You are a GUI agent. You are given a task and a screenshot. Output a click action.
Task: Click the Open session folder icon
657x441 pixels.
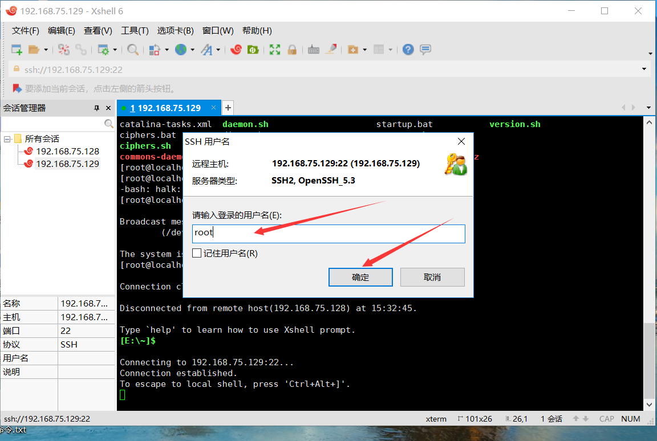click(x=34, y=50)
